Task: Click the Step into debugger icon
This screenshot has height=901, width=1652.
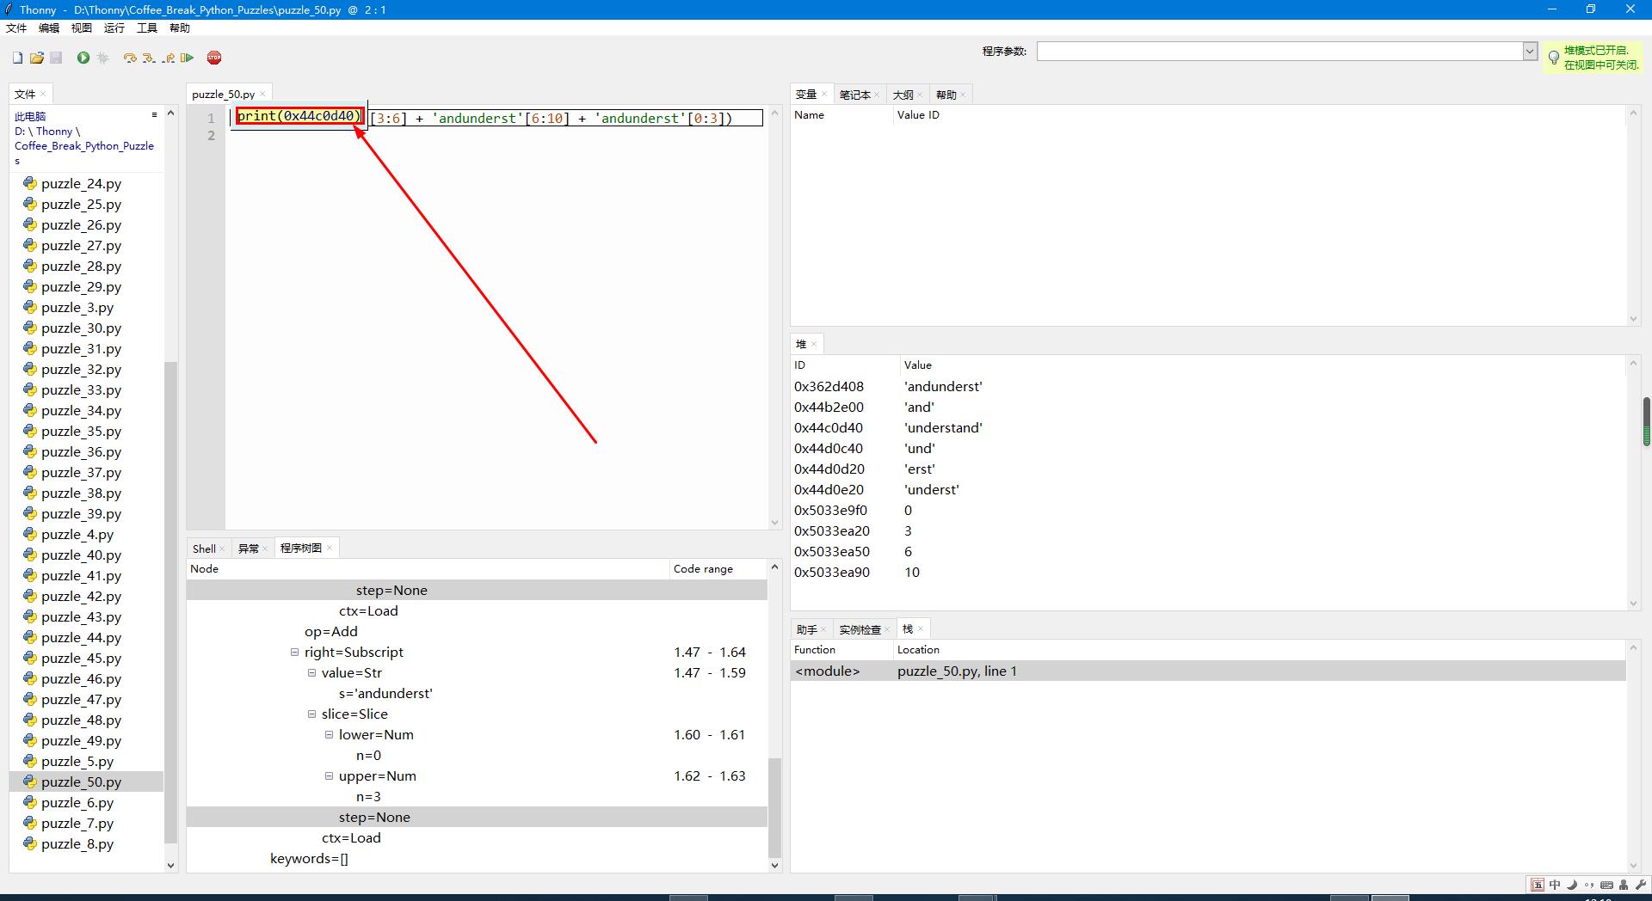Action: (x=149, y=58)
